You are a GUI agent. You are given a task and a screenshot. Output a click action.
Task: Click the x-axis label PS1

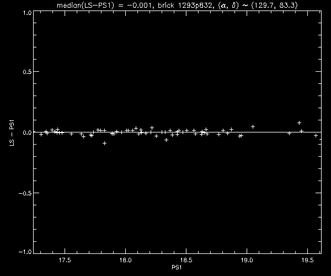[x=177, y=267]
